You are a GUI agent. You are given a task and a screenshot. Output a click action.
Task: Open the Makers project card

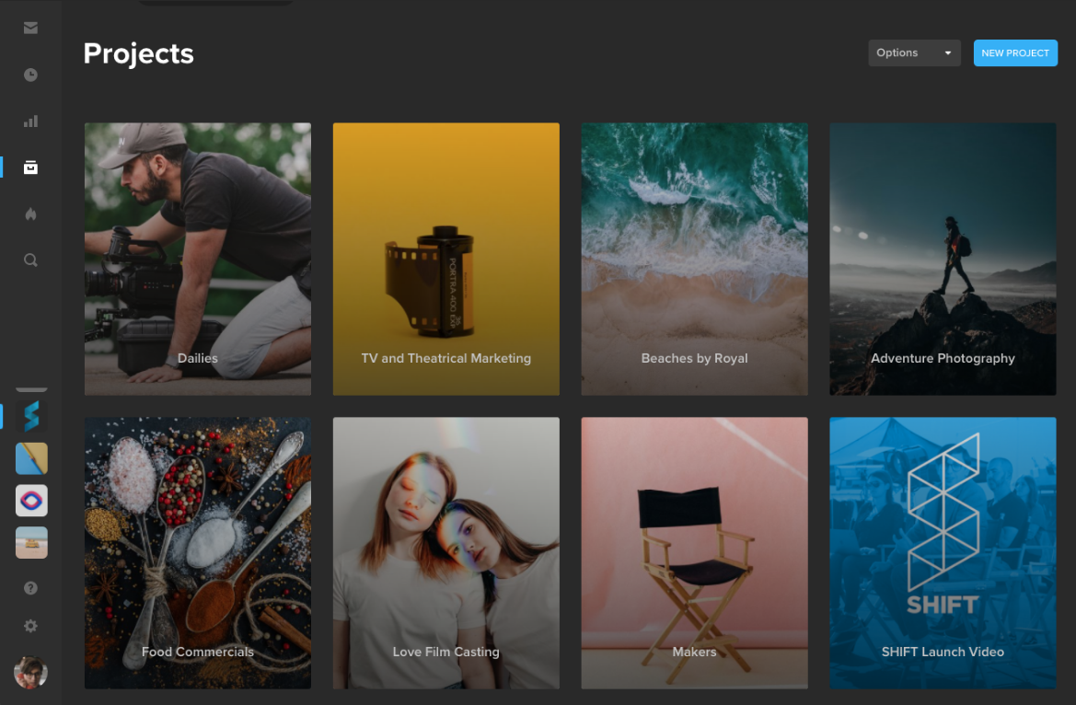(694, 552)
